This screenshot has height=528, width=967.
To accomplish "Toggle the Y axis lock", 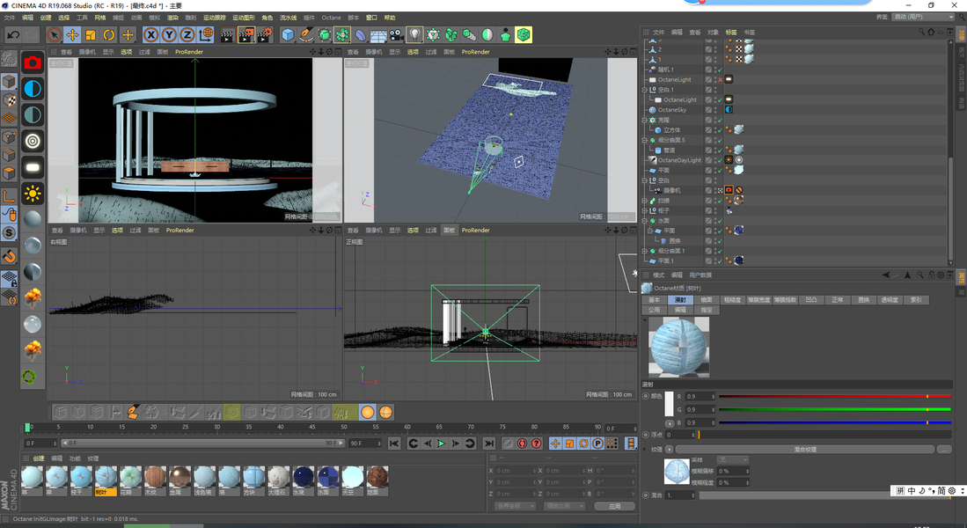I will coord(169,35).
